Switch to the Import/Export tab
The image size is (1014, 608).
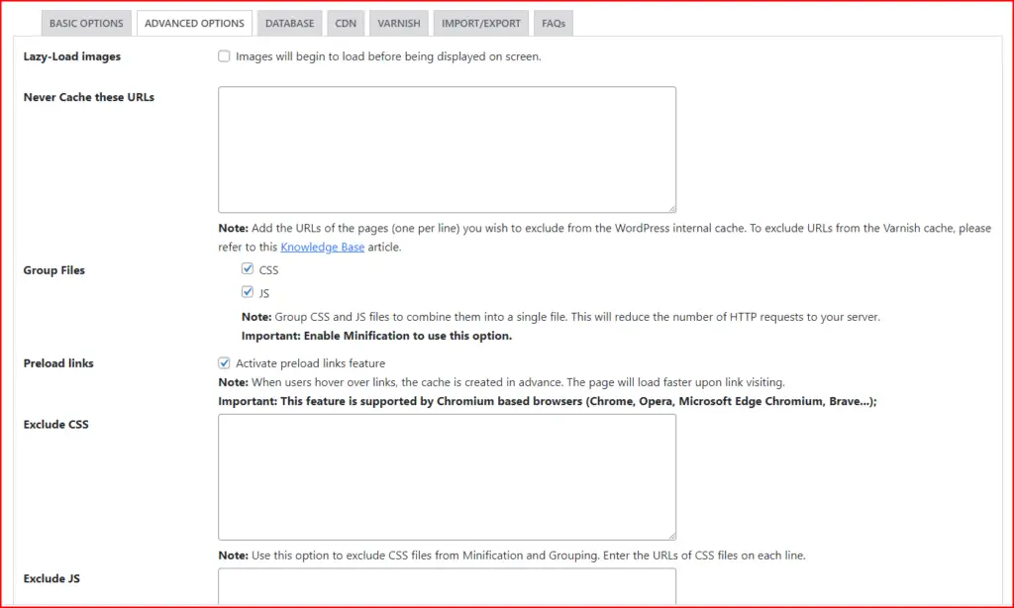[x=481, y=24]
